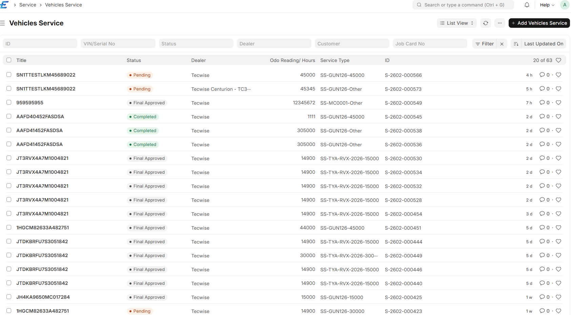Image resolution: width=571 pixels, height=315 pixels.
Task: Go to Service breadcrumb
Action: 28,5
